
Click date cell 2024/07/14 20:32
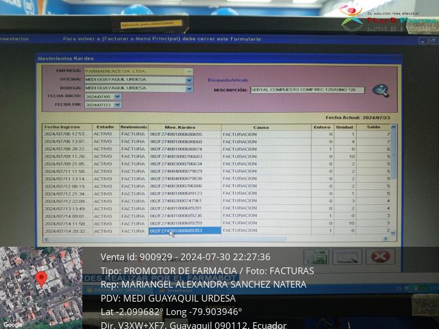(x=67, y=232)
